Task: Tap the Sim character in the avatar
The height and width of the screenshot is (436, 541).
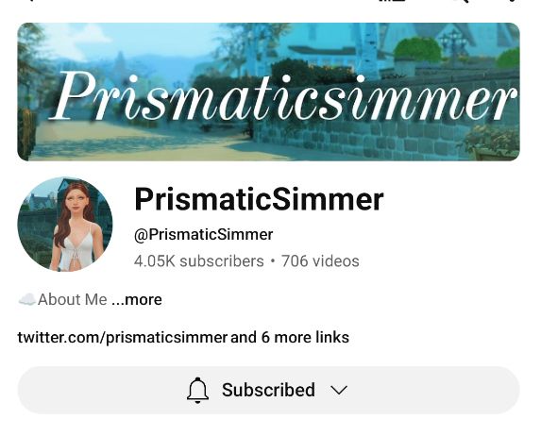Action: [x=75, y=226]
